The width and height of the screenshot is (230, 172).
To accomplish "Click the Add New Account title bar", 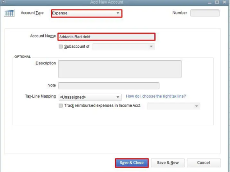I will (107, 2).
